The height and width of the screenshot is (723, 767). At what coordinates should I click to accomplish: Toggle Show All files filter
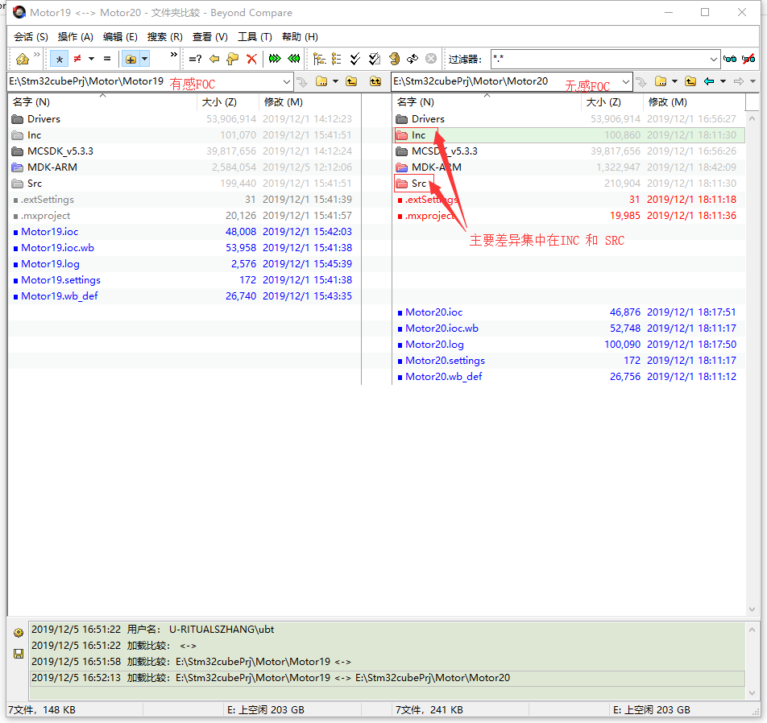point(59,59)
